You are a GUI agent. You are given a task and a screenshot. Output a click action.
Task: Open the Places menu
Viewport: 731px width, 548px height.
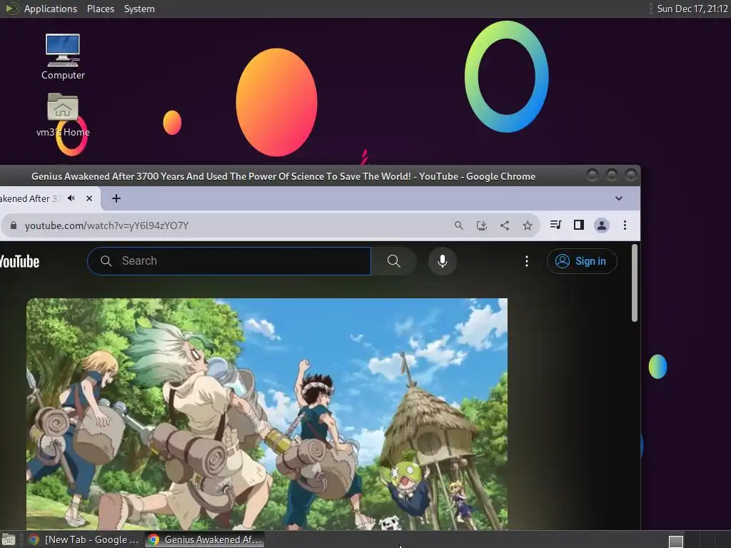coord(100,9)
